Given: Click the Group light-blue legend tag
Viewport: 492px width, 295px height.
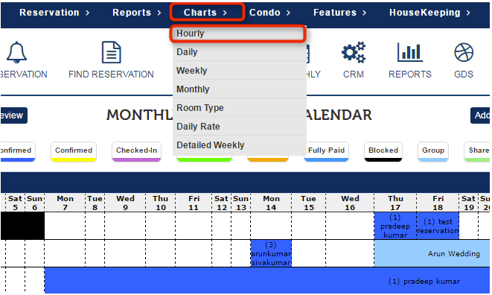Looking at the screenshot, I should [433, 152].
